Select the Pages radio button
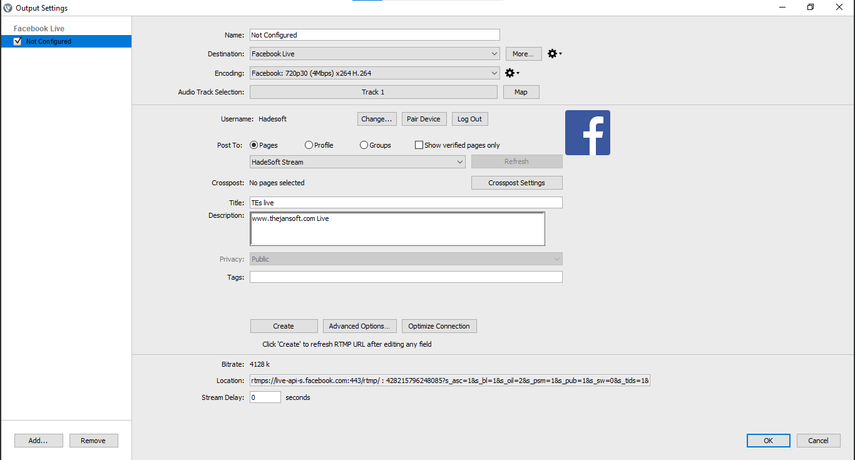 [254, 145]
